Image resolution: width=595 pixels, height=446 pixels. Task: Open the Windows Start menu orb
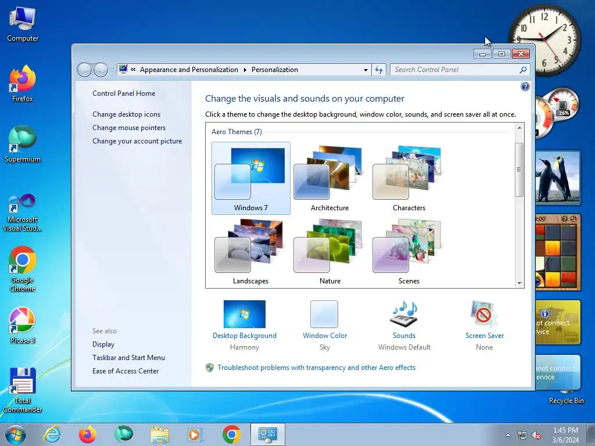pos(16,434)
